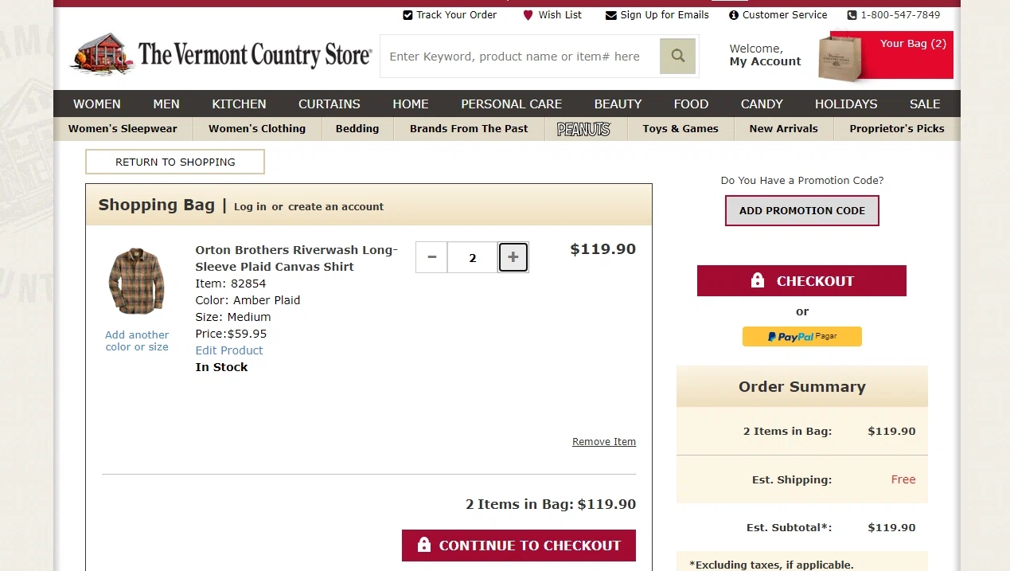The image size is (1010, 571).
Task: Increase quantity with the plus button
Action: click(x=513, y=257)
